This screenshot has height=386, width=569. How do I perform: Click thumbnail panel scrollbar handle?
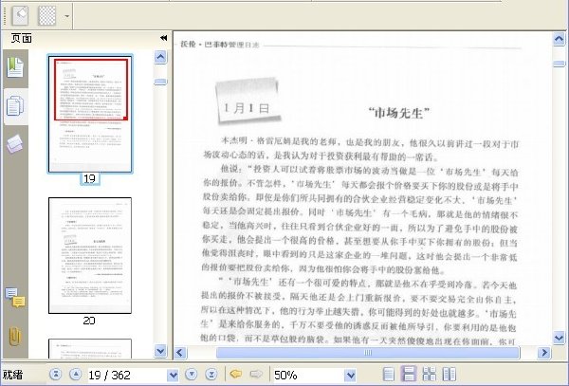[160, 82]
